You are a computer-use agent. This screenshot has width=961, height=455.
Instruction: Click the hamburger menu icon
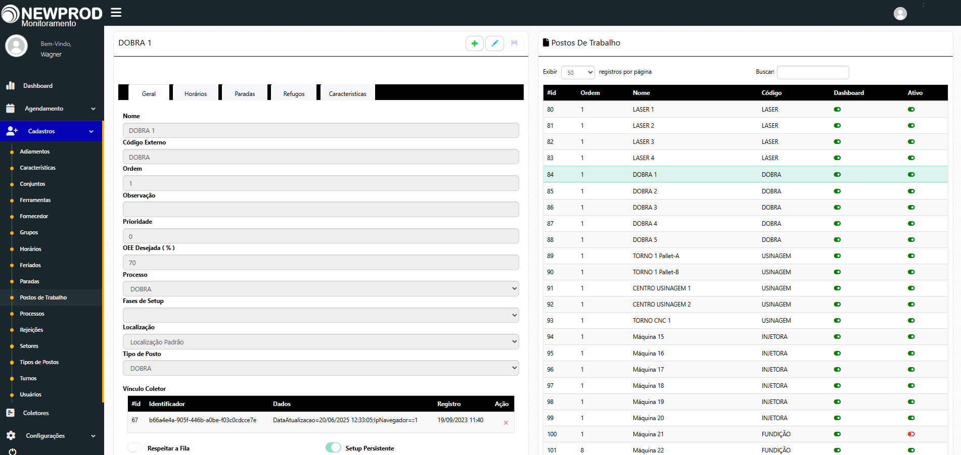(116, 13)
